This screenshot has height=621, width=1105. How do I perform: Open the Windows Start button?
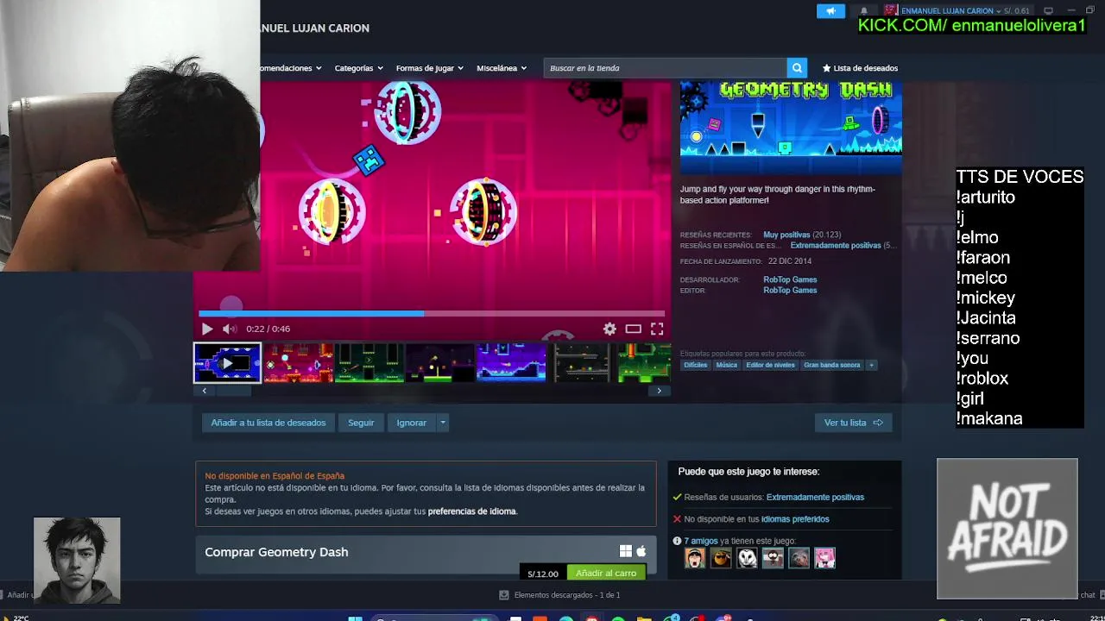click(355, 618)
